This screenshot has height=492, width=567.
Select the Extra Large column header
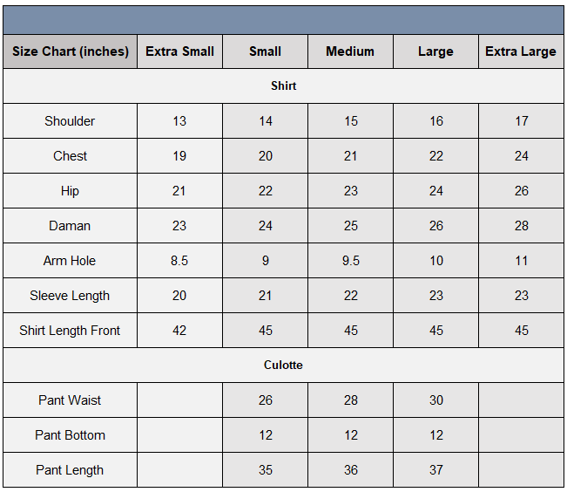521,51
